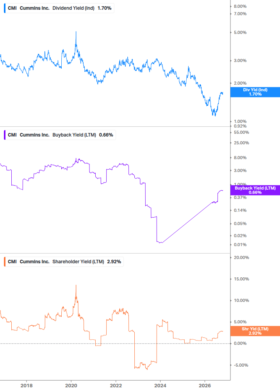280x392 pixels.
Task: Click the '0.14%' tick in Buyback Yield panel
Action: (x=240, y=211)
